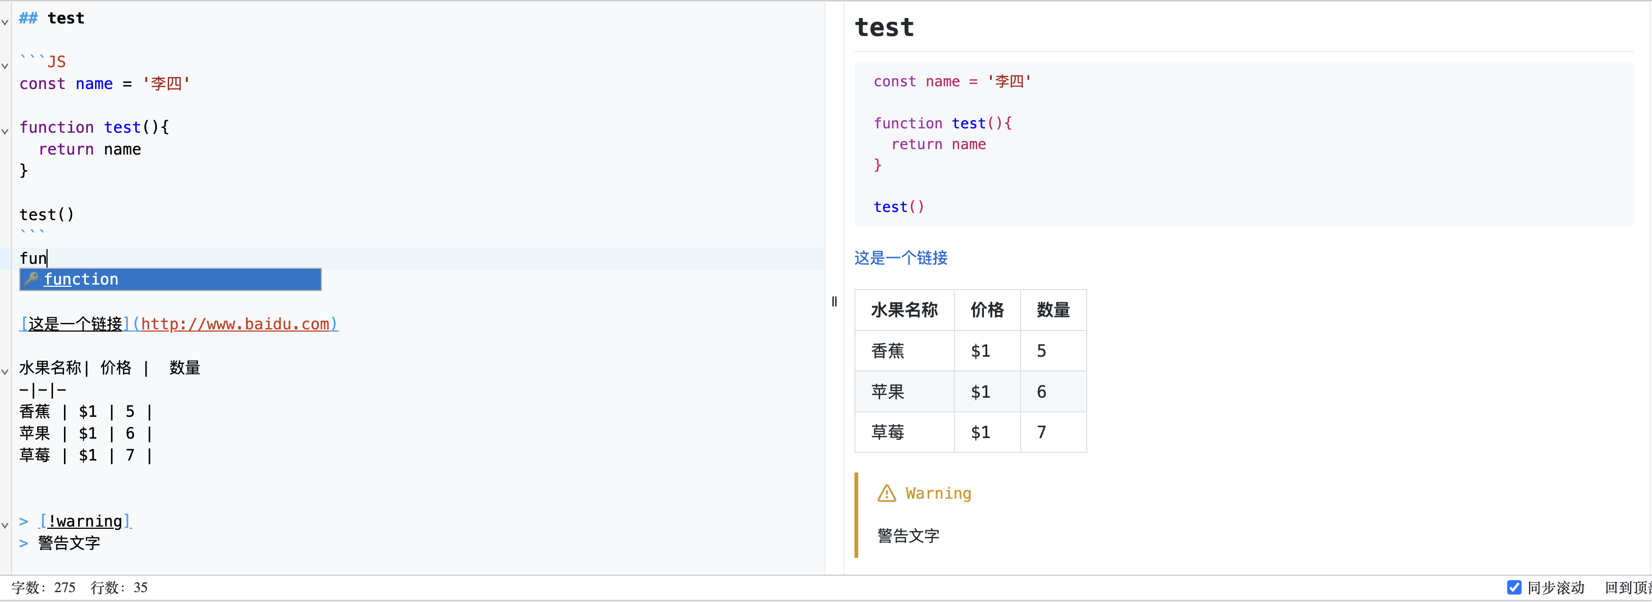This screenshot has width=1652, height=602.
Task: Click the 'test' heading in preview
Action: point(884,27)
